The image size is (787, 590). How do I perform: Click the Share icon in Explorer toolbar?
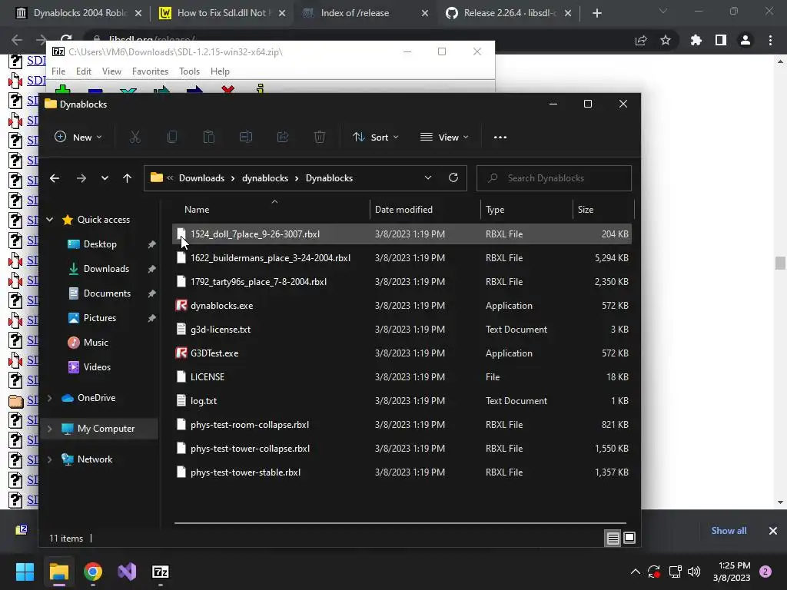[283, 137]
